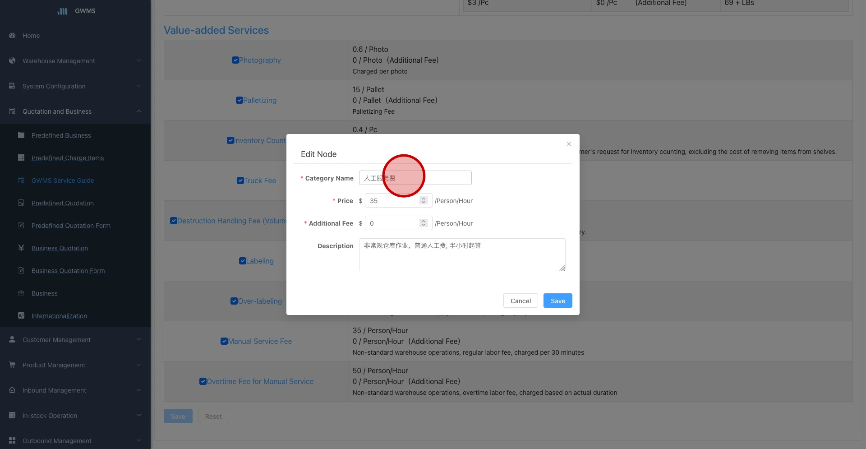Click the GWMS Service Guide icon

click(x=21, y=180)
